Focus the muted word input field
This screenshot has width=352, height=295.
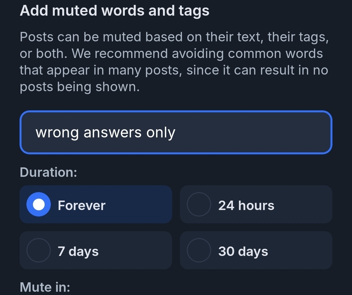tap(176, 133)
